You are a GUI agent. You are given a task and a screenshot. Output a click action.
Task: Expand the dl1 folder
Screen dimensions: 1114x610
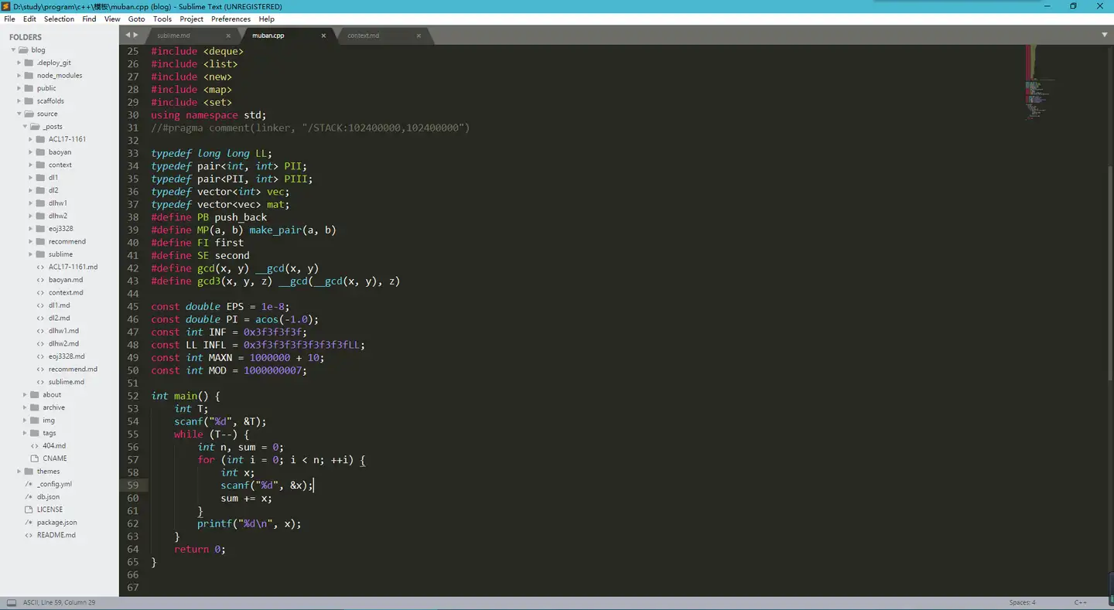(x=31, y=178)
